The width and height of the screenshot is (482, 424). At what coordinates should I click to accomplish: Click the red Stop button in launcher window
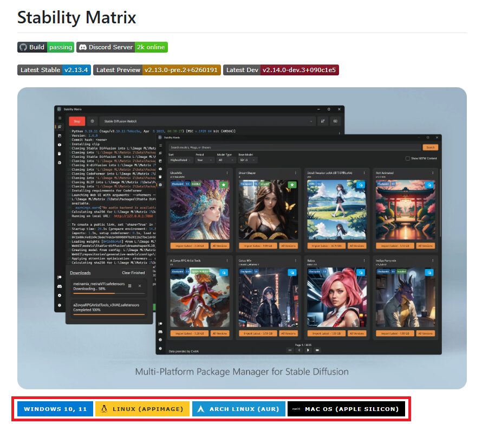pos(77,121)
